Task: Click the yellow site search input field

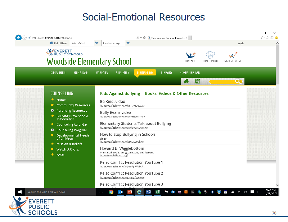Action: (222, 81)
